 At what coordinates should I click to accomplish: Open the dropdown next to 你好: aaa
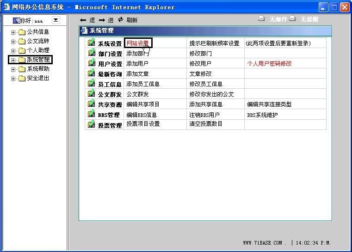tap(56, 20)
